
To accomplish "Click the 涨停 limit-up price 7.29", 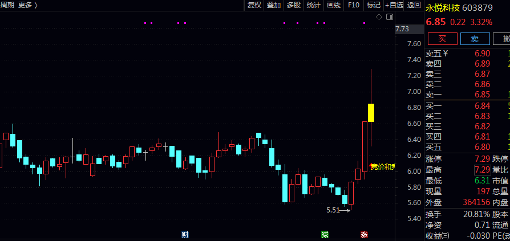I will (x=482, y=159).
